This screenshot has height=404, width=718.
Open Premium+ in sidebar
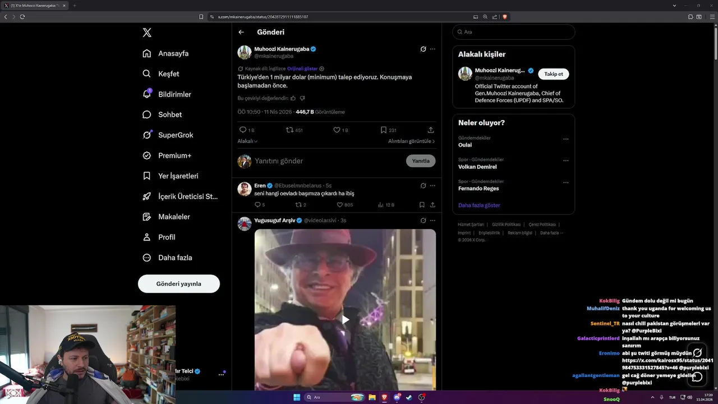click(167, 155)
